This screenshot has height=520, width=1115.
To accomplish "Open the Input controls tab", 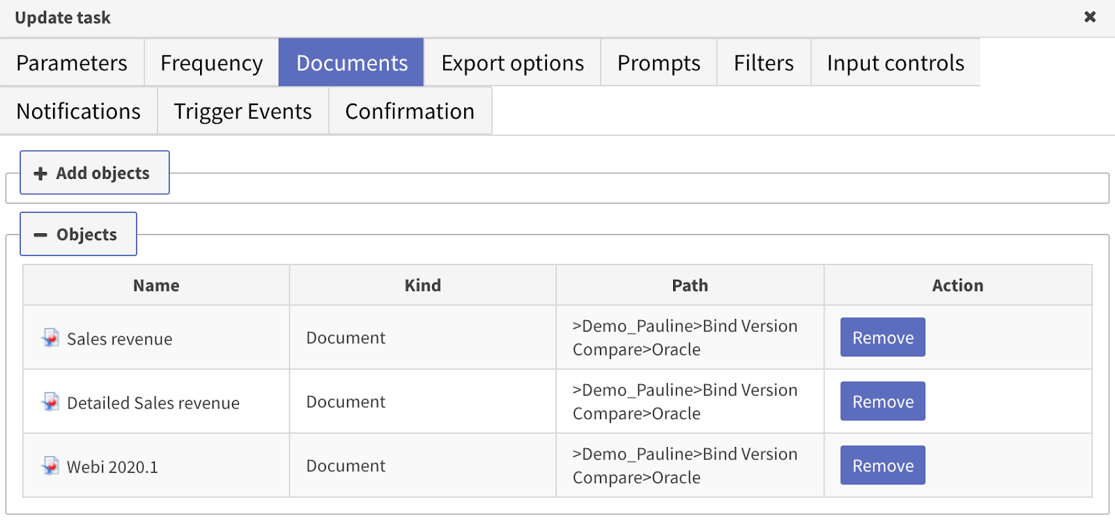I will coord(895,63).
